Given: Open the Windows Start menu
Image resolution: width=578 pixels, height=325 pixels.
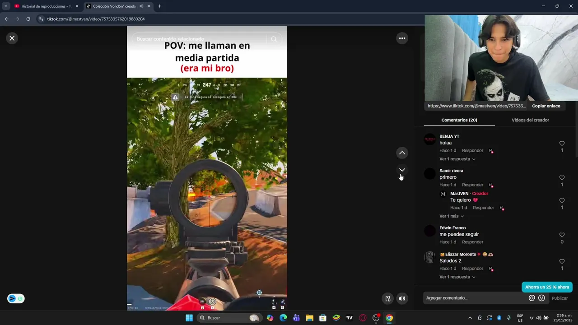Looking at the screenshot, I should (x=189, y=318).
